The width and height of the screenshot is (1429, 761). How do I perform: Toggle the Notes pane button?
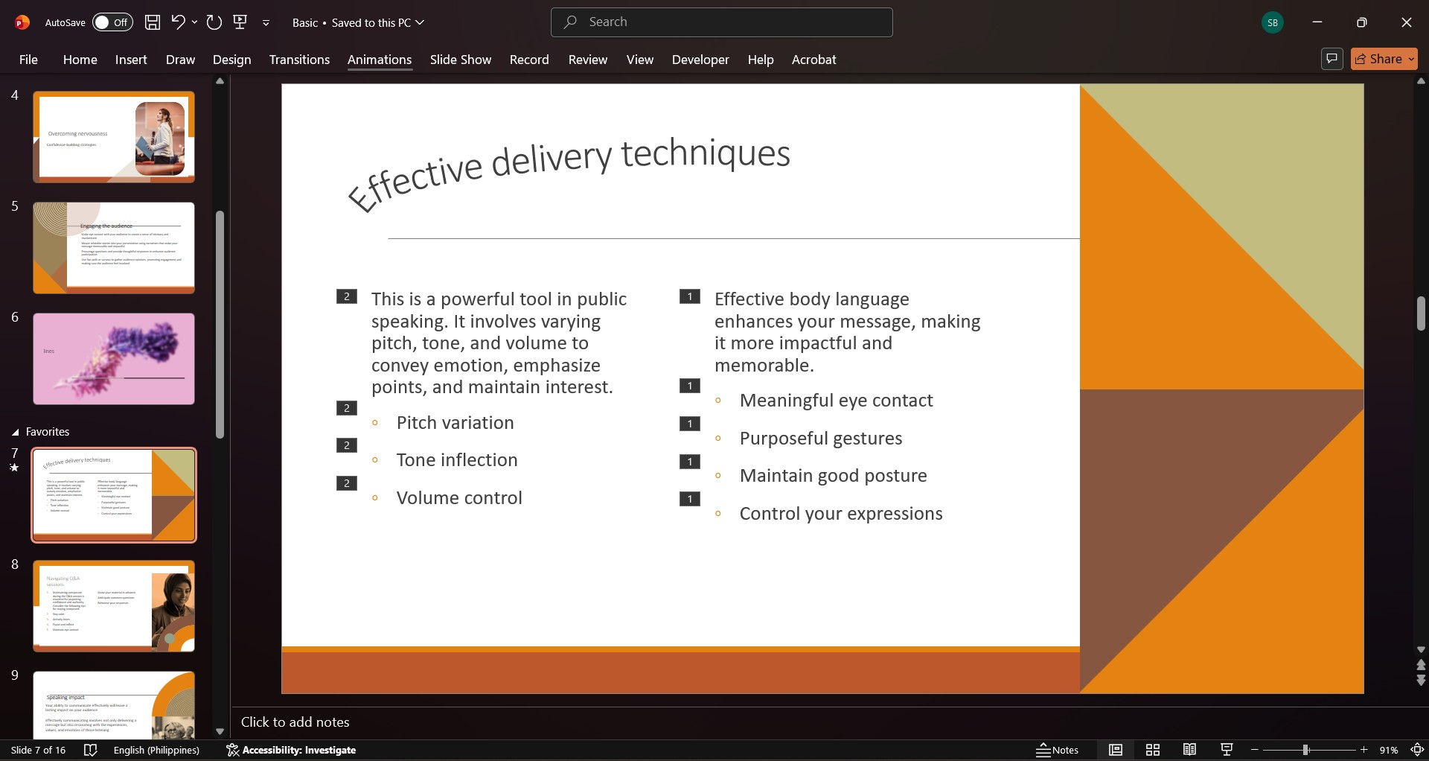point(1058,750)
